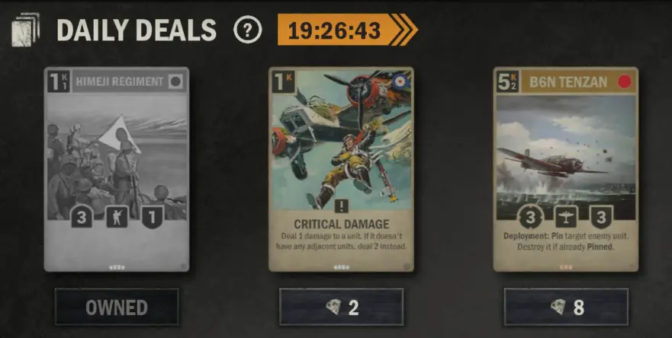
Task: Click the 5K cost badge on B6N Tenzan
Action: (x=508, y=81)
